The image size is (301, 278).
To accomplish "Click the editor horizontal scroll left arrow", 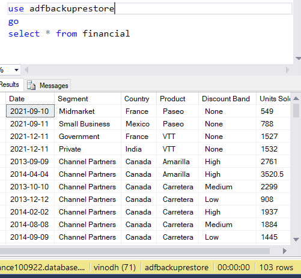I will [x=26, y=70].
